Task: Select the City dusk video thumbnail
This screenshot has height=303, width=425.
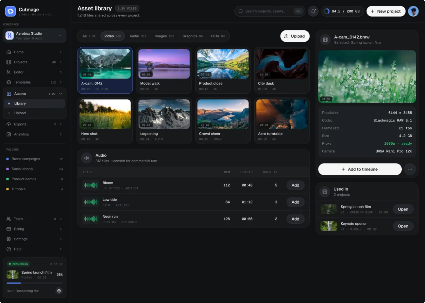Action: coord(282,64)
